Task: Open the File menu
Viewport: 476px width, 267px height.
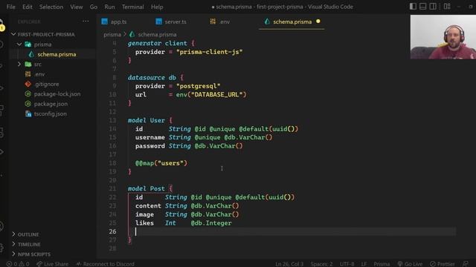Action: pos(11,7)
